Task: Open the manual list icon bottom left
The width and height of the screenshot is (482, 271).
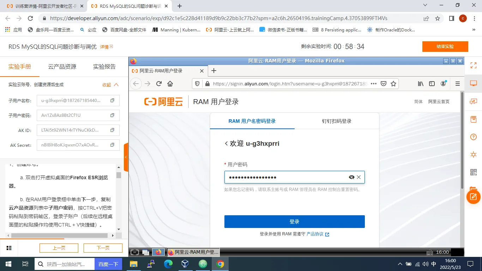Action: [9, 248]
